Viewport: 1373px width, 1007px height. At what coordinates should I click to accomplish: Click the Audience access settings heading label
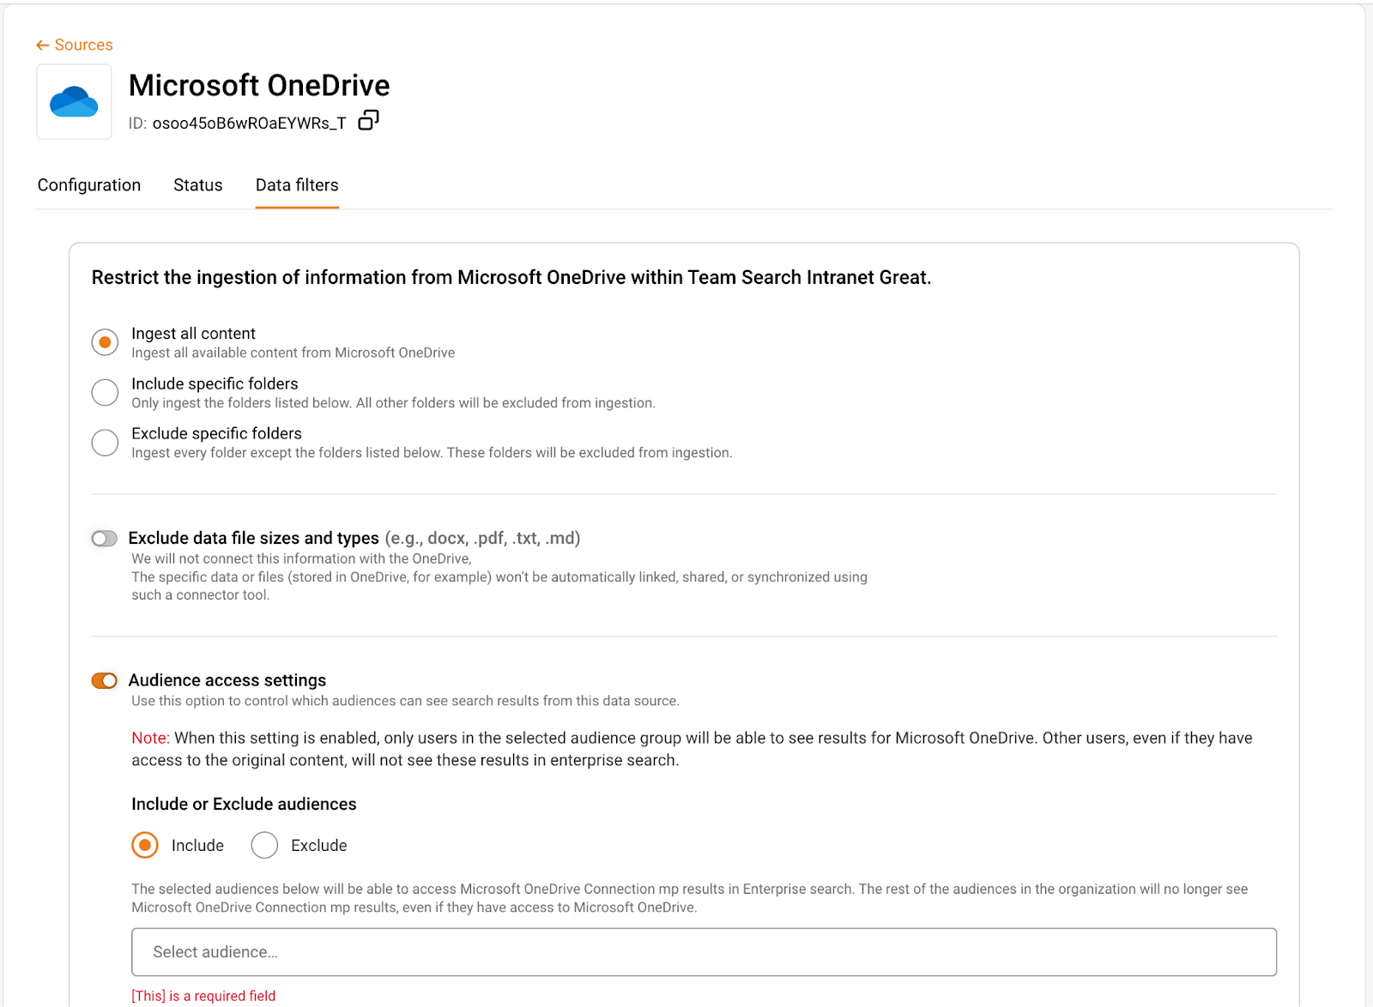point(227,681)
